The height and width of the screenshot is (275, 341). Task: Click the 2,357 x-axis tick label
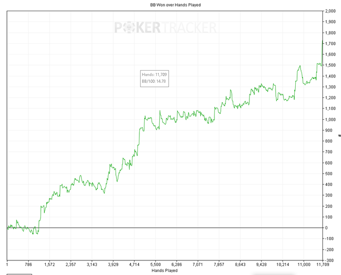click(x=71, y=264)
